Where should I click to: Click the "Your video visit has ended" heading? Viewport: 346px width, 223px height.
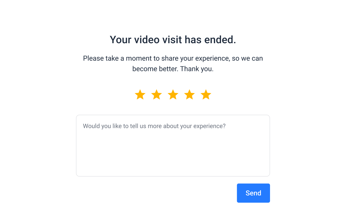pos(173,40)
